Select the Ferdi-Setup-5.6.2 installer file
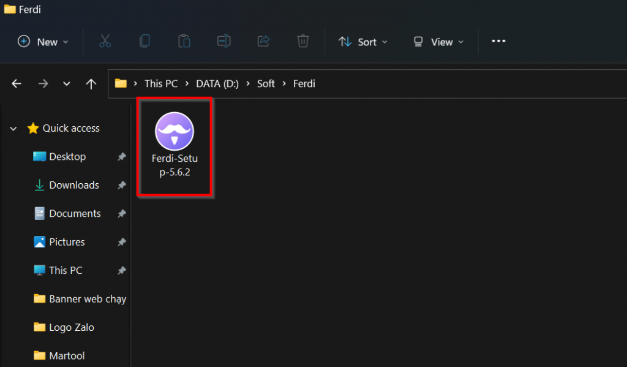Screen dimensions: 627x367 175,146
